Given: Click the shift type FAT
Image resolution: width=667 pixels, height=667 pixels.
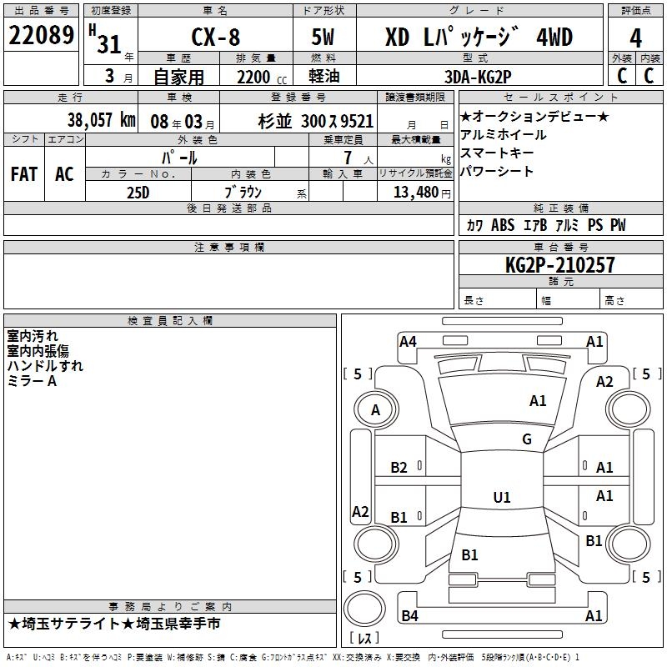Looking at the screenshot, I should coord(24,174).
